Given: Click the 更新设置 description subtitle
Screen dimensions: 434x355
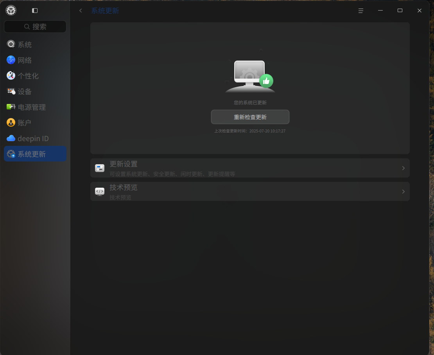Looking at the screenshot, I should [172, 174].
